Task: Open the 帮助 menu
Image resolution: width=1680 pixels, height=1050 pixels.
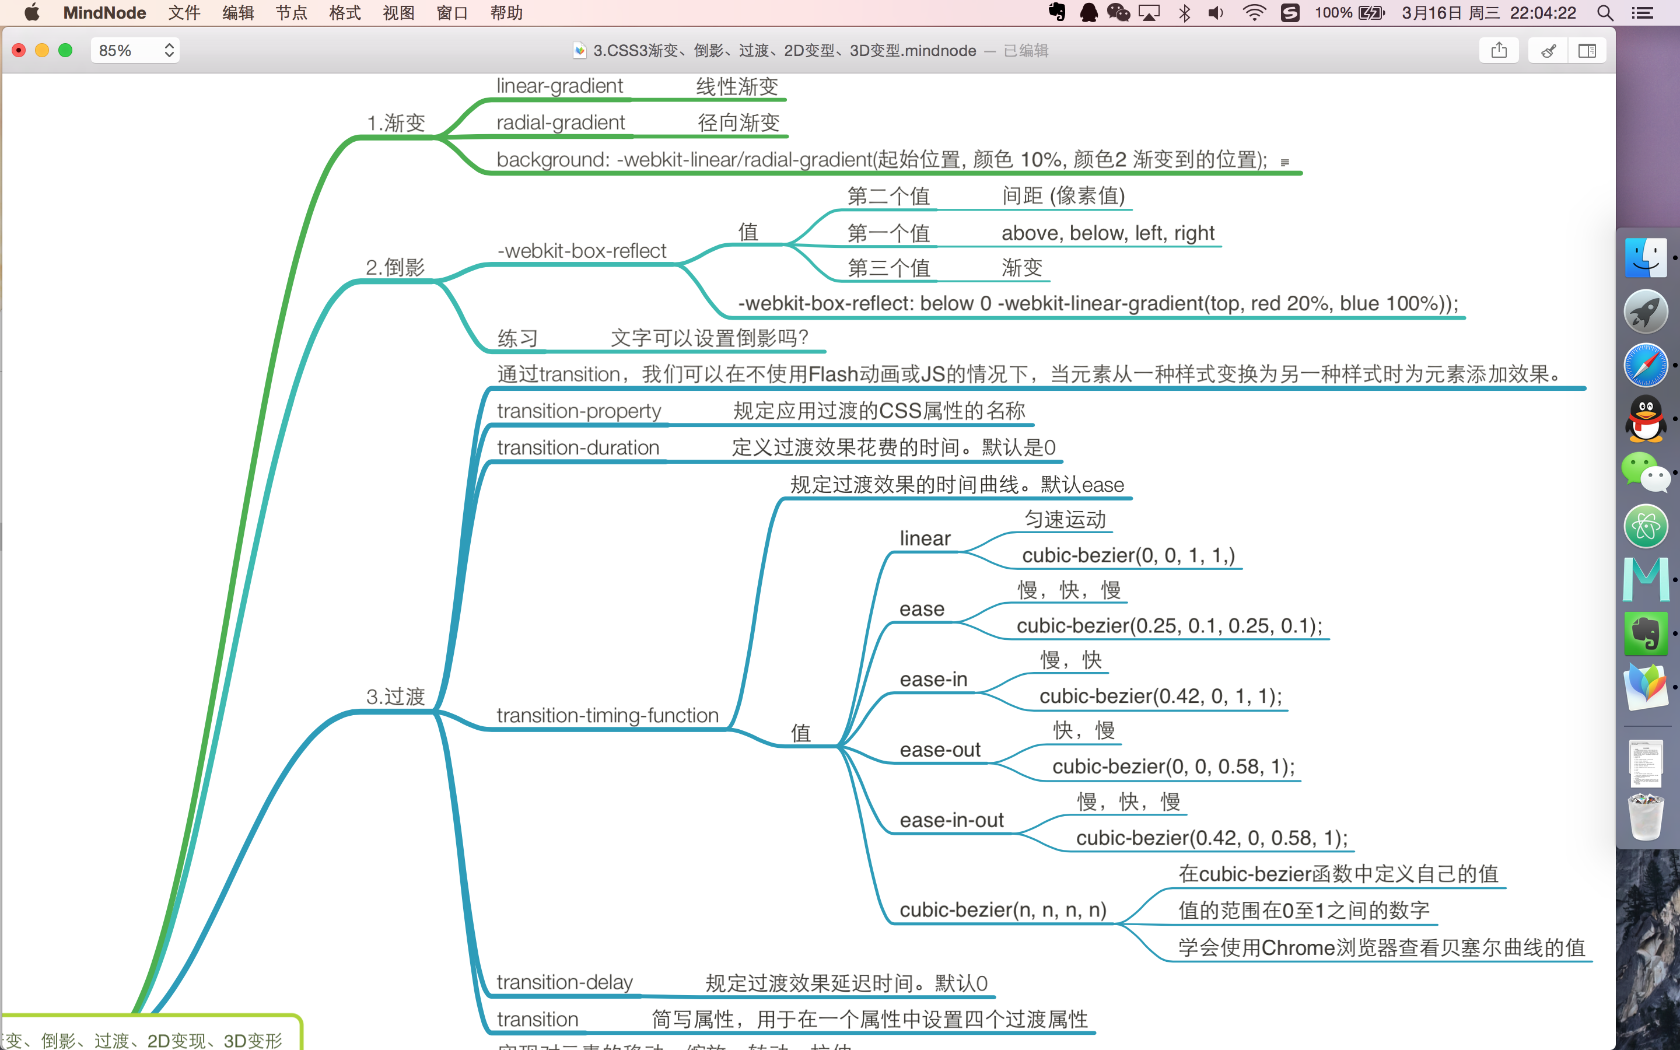Action: (x=506, y=12)
